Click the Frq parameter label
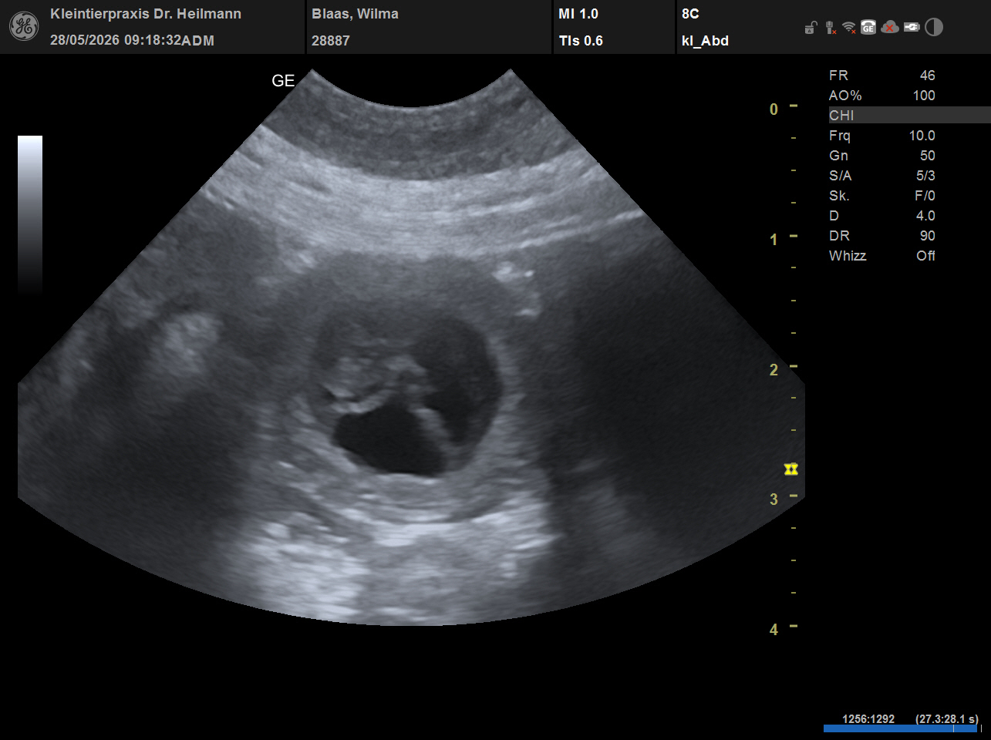Viewport: 991px width, 740px height. click(x=840, y=136)
